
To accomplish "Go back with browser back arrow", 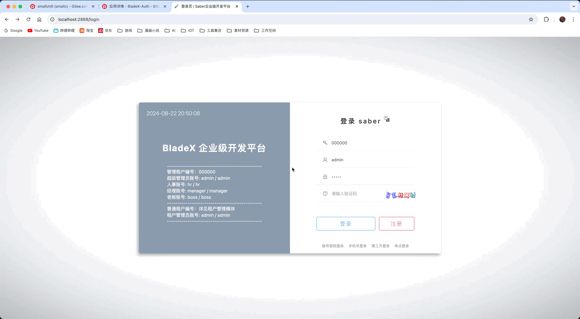I will click(x=7, y=19).
